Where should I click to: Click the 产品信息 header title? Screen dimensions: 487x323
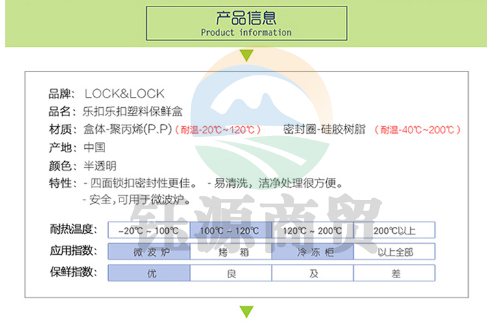click(246, 18)
